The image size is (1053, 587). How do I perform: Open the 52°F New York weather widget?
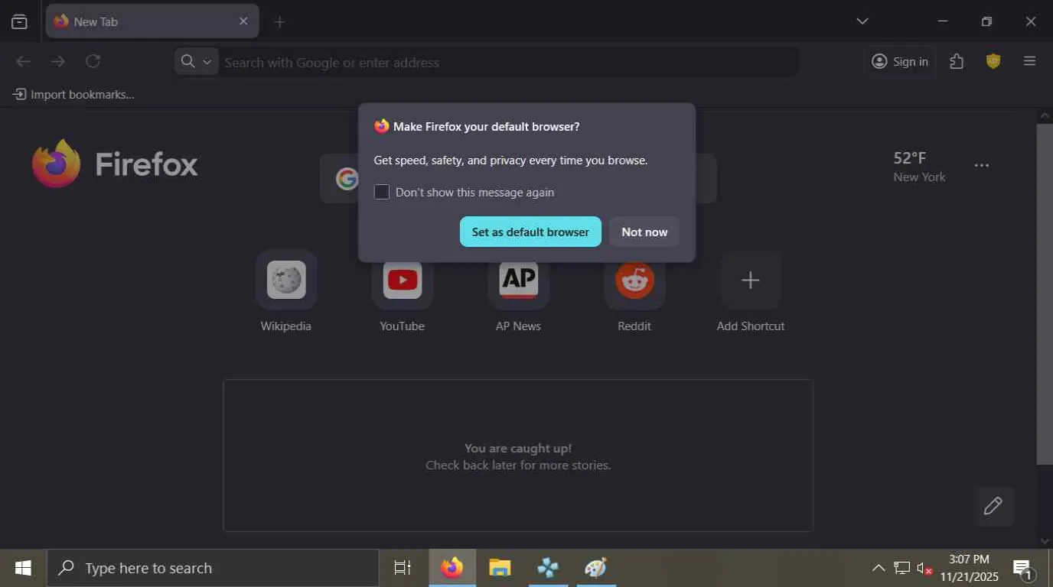coord(919,166)
